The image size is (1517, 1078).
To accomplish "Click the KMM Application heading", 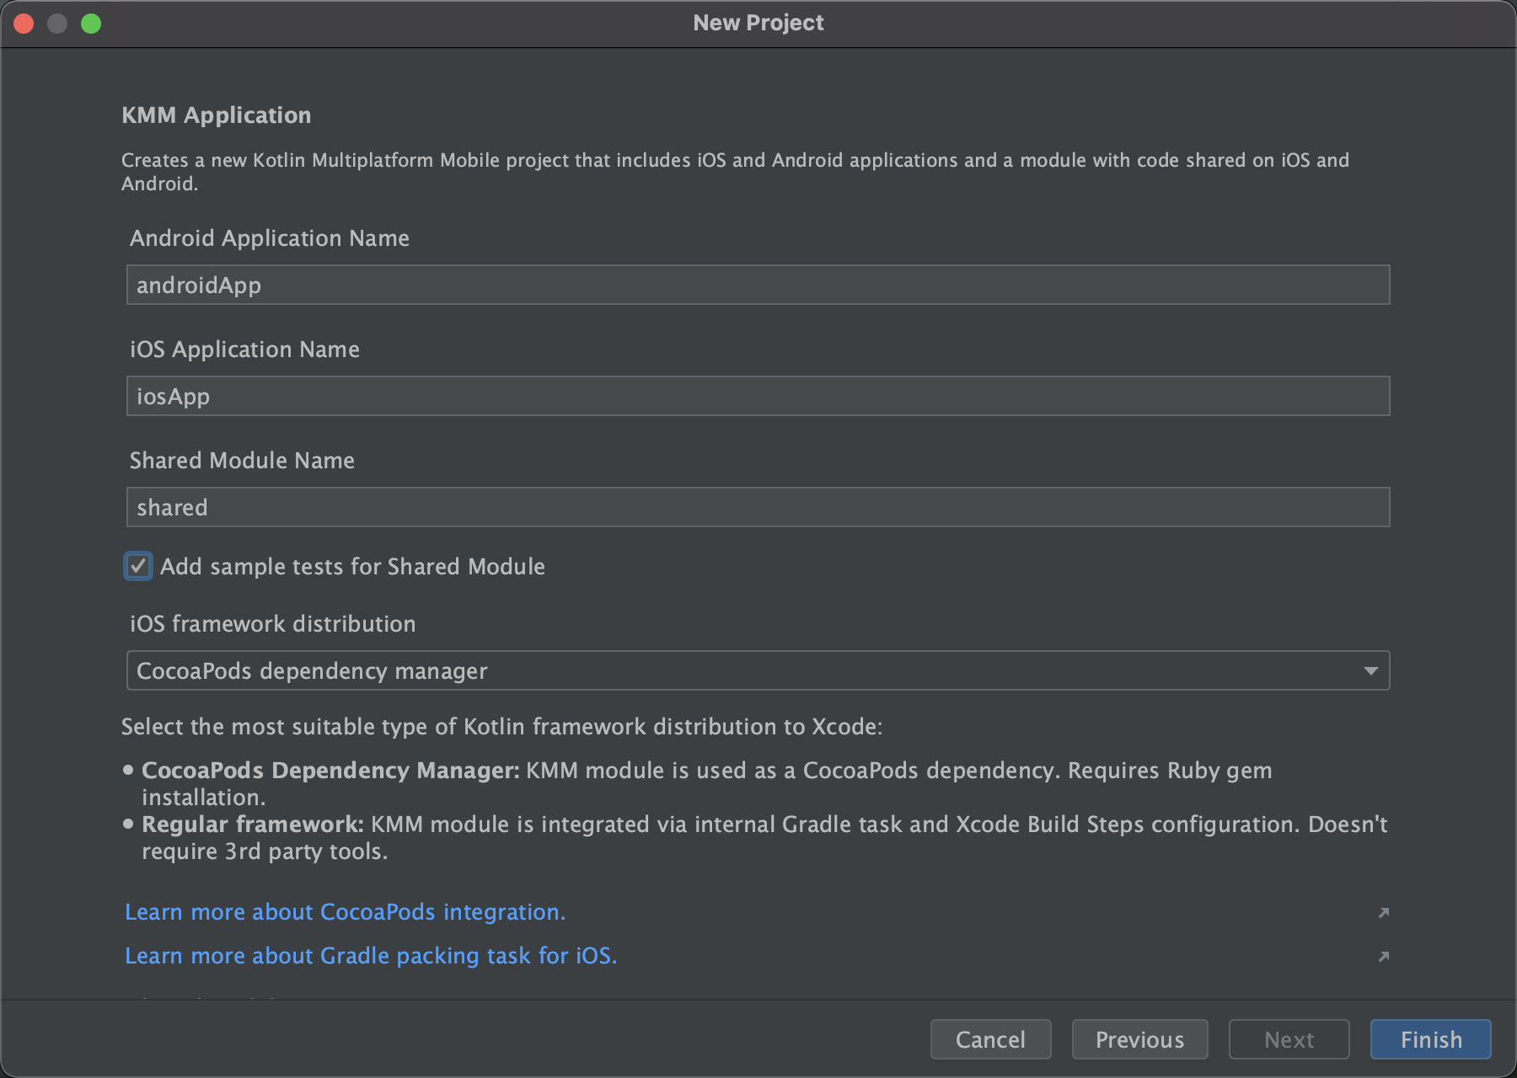I will [x=217, y=115].
